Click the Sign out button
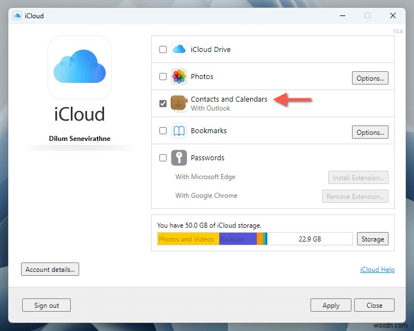414x331 pixels. click(46, 305)
